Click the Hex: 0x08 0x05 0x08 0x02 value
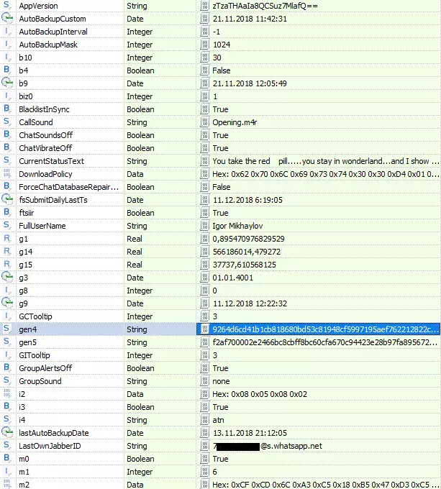The height and width of the screenshot is (489, 441). click(260, 394)
